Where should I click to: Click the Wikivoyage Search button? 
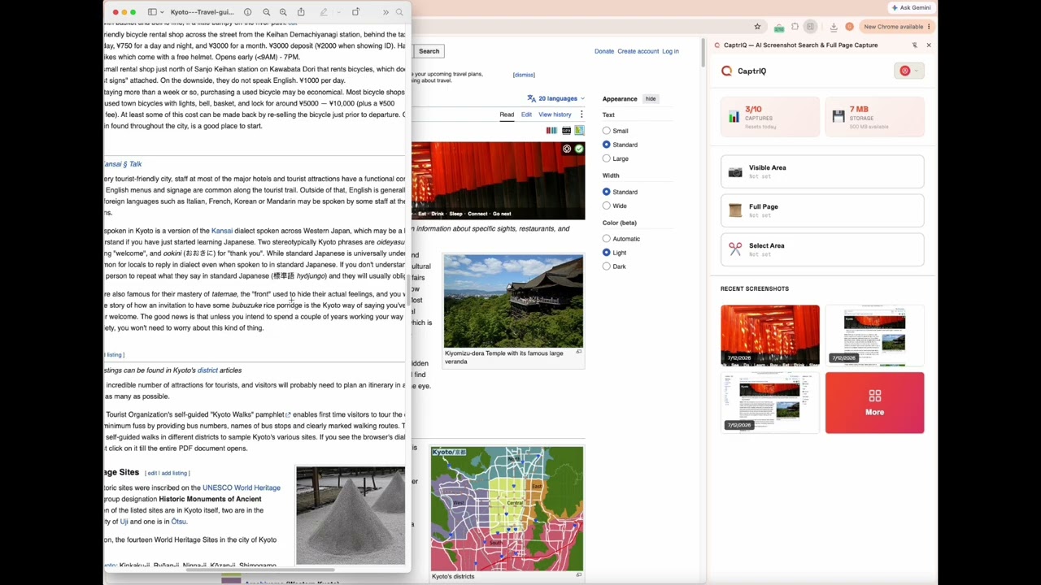coord(429,51)
